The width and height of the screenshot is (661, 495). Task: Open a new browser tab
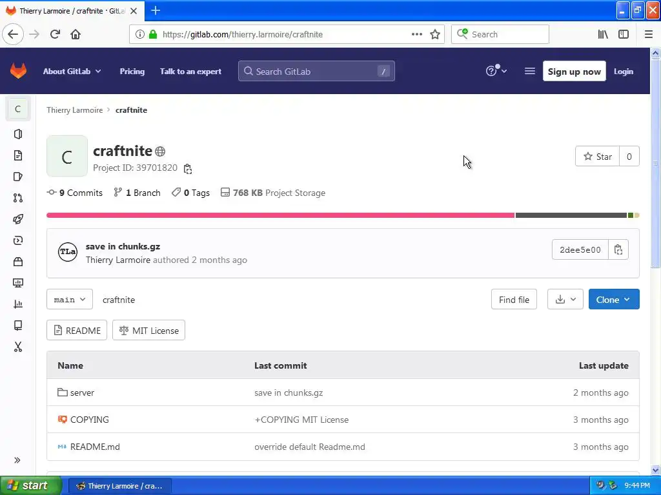click(x=156, y=10)
